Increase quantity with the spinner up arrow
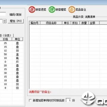Viewport: 107px width, 107px height. 4,20
